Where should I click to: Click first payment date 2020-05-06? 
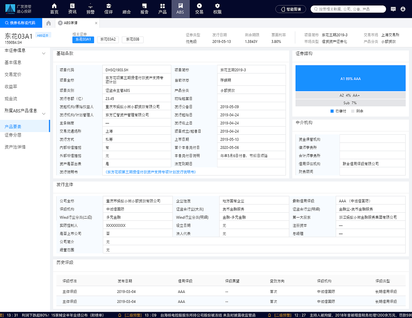(229, 148)
